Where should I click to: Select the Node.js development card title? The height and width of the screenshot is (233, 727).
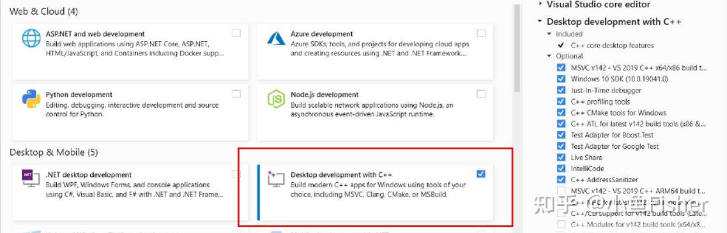pyautogui.click(x=324, y=94)
